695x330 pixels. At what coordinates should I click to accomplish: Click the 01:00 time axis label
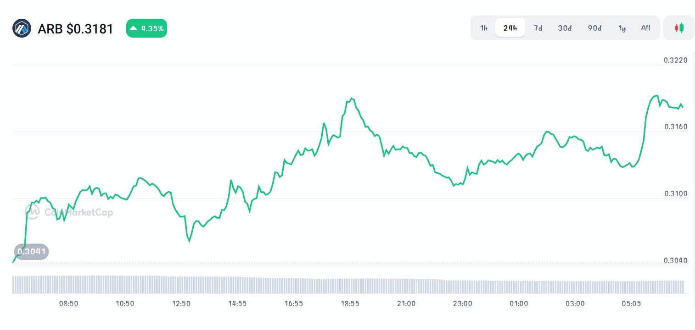[519, 303]
